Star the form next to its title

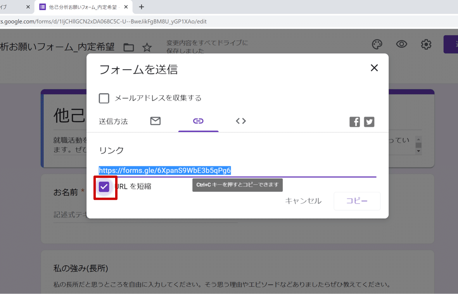(x=147, y=47)
